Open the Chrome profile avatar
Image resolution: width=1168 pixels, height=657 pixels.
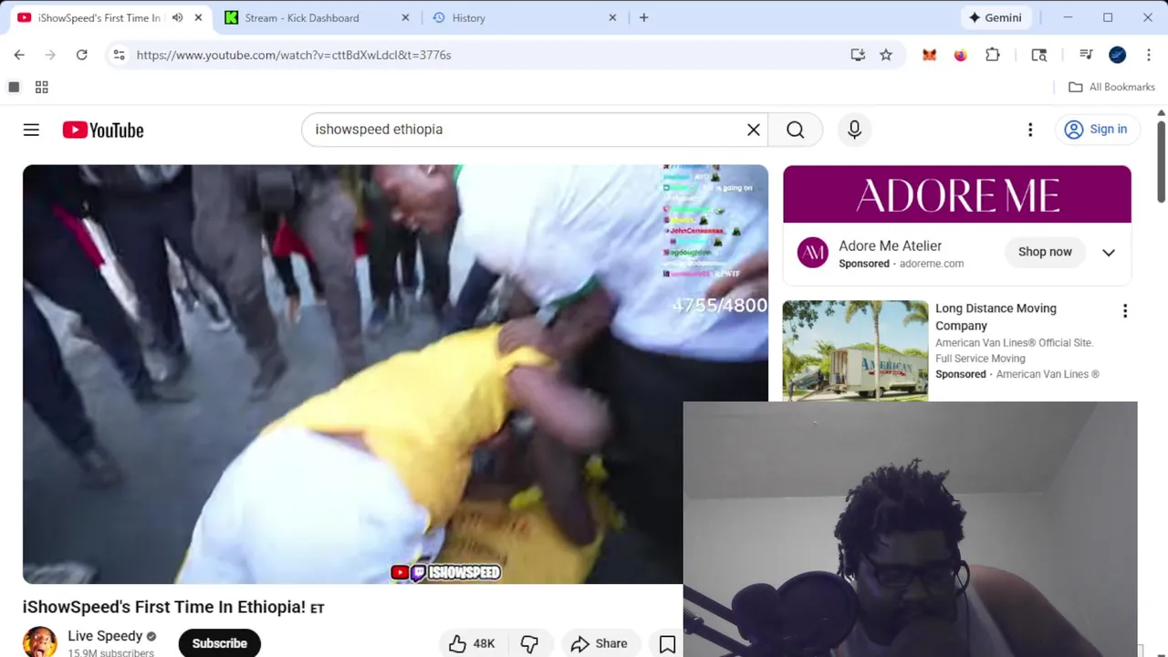1117,55
